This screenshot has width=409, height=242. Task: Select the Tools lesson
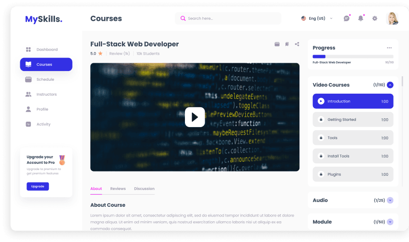coord(353,138)
